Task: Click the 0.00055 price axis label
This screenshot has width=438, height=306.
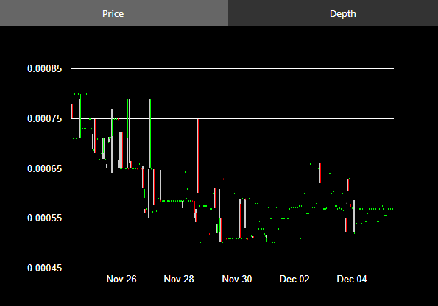Action: 44,218
